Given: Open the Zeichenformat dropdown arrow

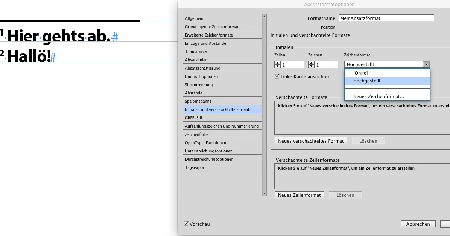Looking at the screenshot, I should [426, 65].
